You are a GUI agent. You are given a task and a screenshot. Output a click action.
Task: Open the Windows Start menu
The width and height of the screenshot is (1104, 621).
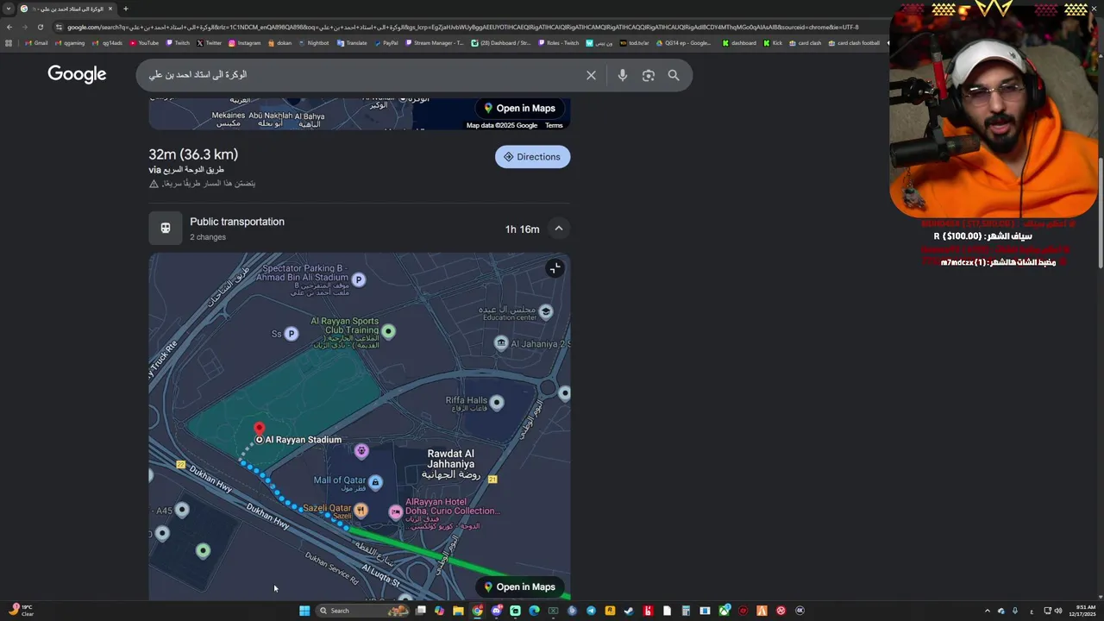[304, 611]
